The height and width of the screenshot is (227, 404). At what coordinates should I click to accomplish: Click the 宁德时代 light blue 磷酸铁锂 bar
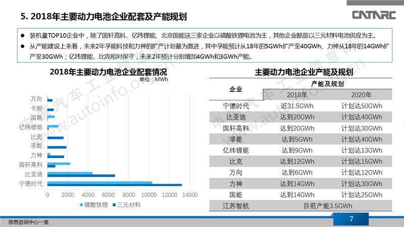pos(99,183)
